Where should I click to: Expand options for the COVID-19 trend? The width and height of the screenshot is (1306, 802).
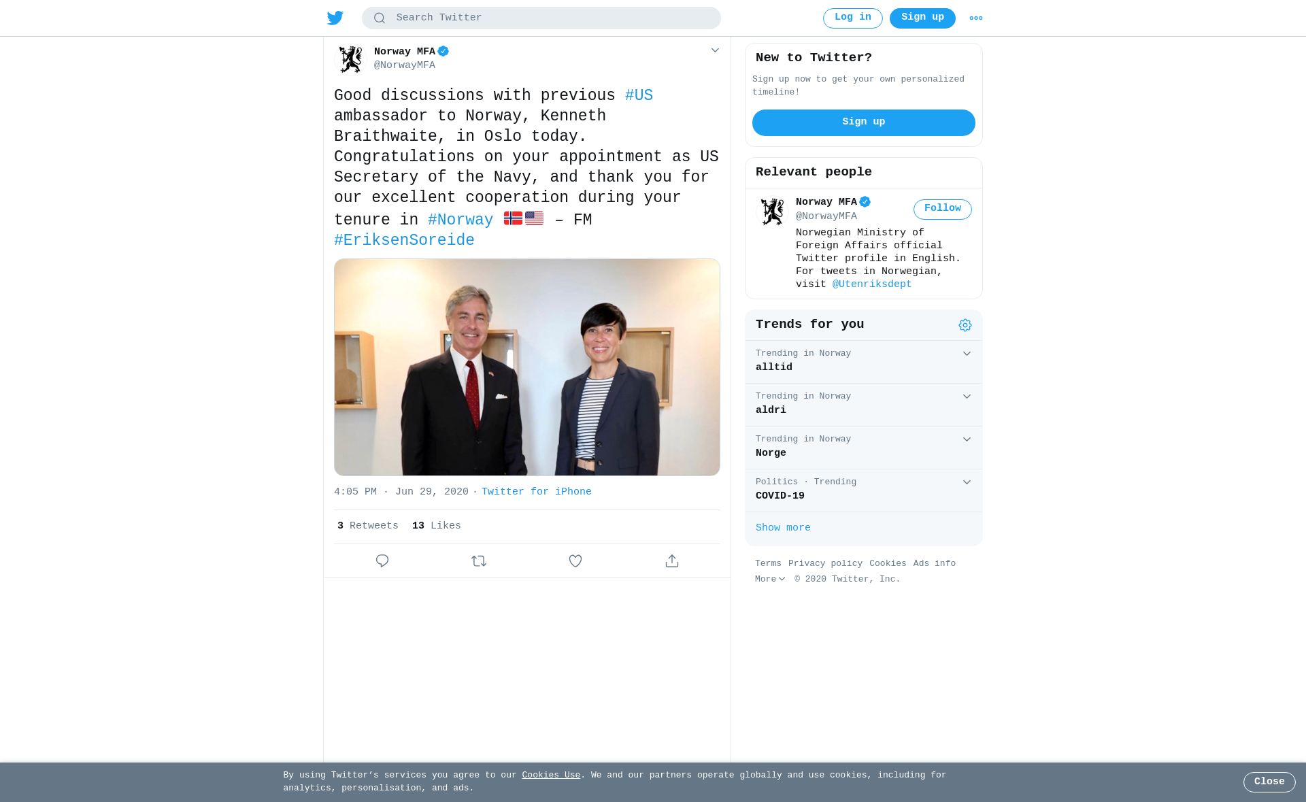click(x=967, y=482)
